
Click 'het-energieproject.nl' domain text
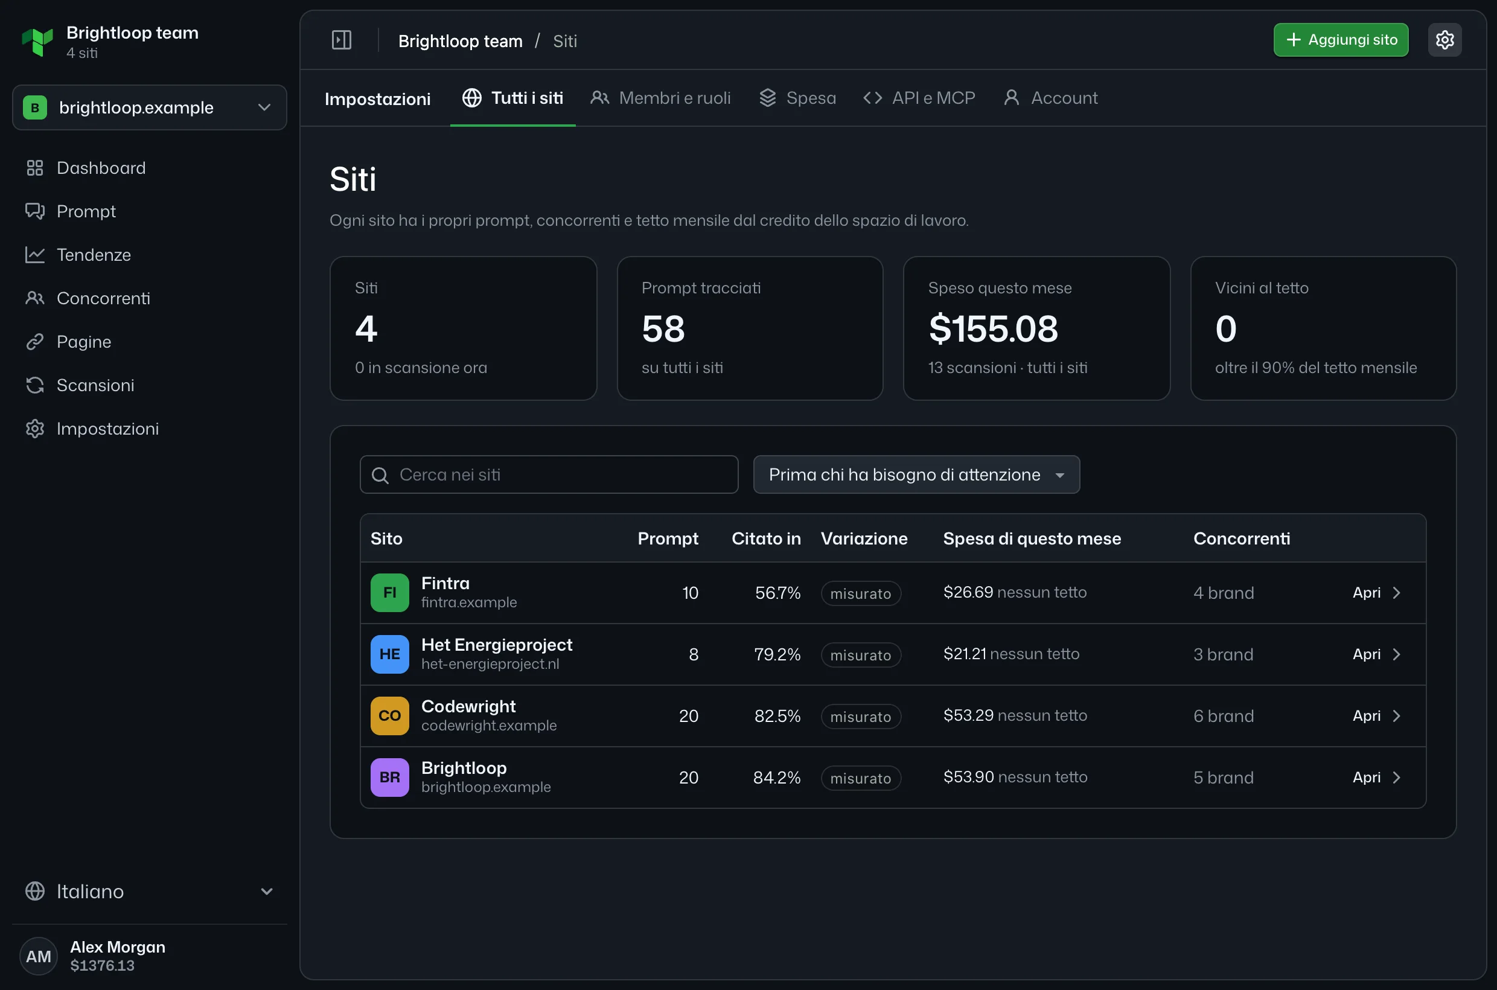point(490,664)
